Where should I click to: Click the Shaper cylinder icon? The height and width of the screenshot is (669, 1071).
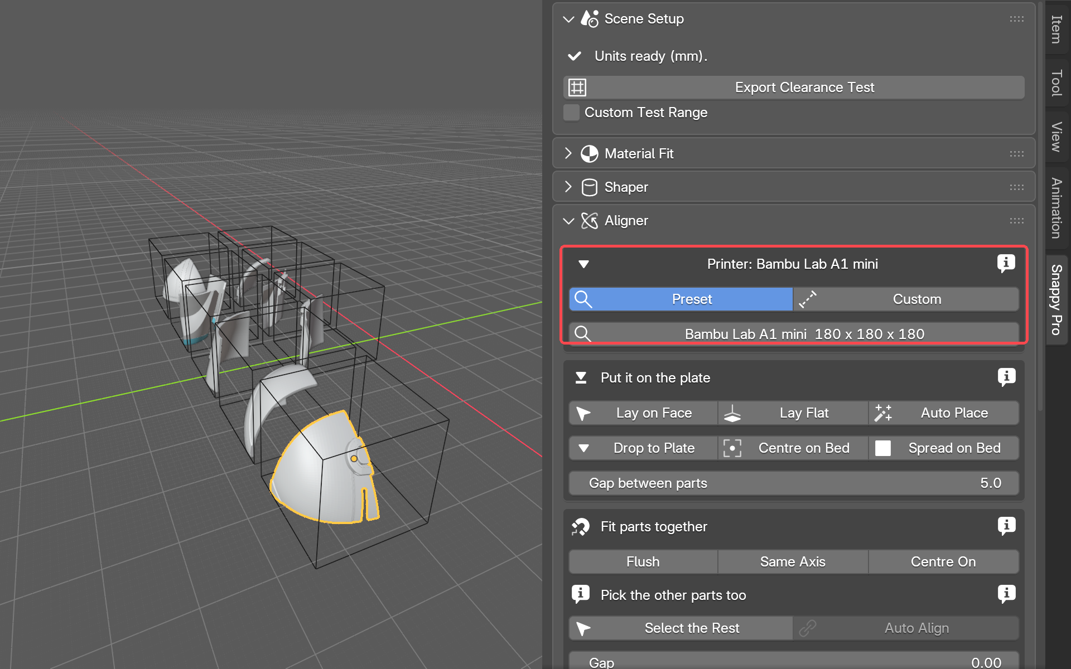tap(589, 187)
